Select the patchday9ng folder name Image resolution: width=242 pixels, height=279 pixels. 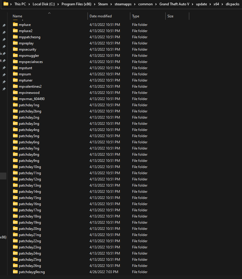click(29, 161)
